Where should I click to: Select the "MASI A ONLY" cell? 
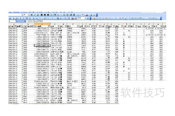coord(73,81)
